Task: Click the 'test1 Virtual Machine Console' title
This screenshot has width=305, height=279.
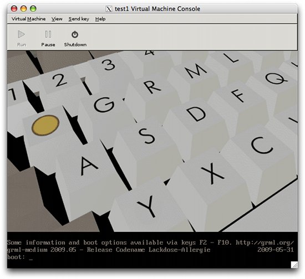Action: click(x=157, y=9)
